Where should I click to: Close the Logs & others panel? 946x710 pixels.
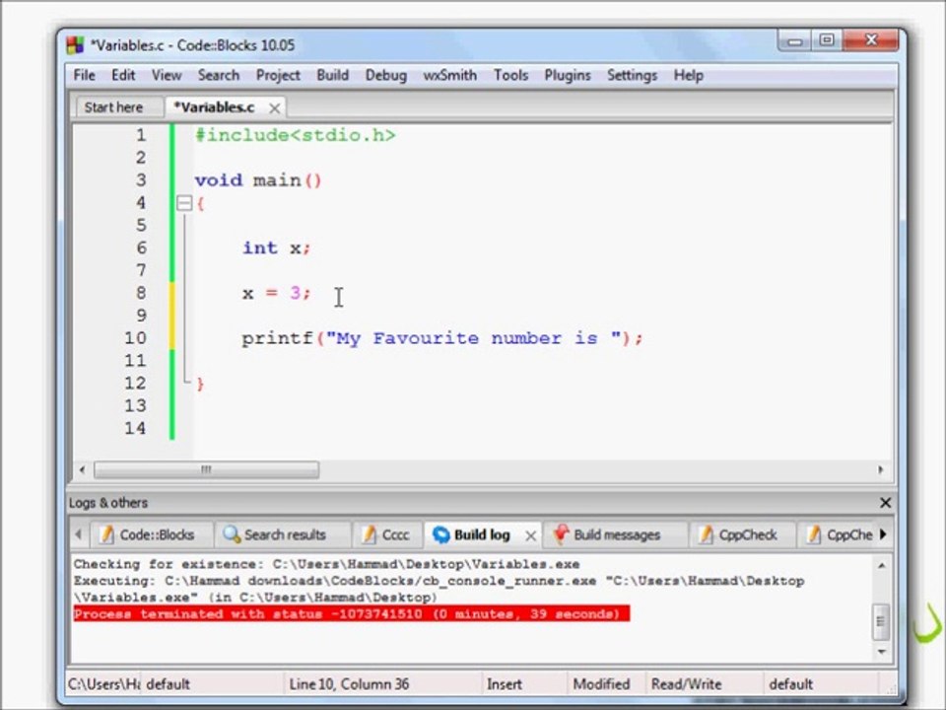click(x=885, y=502)
